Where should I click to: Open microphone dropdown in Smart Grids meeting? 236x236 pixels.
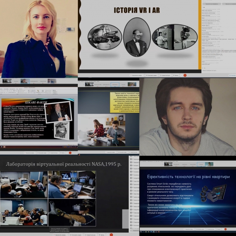194,229
